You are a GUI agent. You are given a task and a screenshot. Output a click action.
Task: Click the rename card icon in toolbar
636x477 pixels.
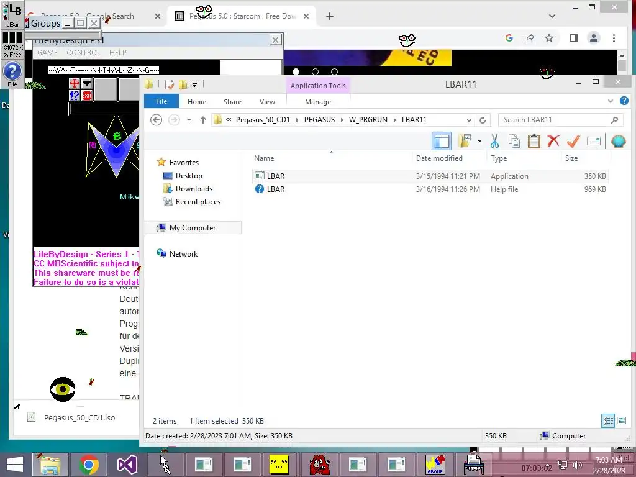(x=593, y=141)
